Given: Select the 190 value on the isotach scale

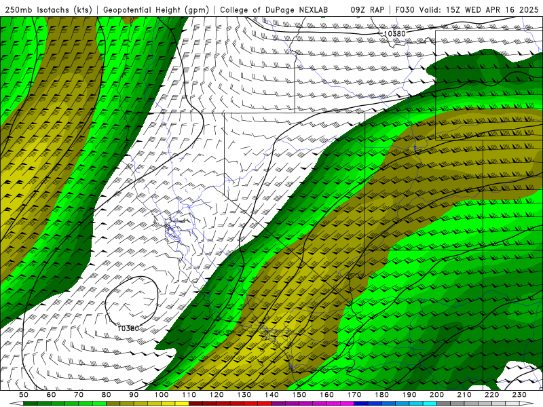Looking at the screenshot, I should click(x=410, y=395).
